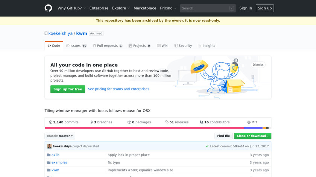Open See pricing for teams and enterprises

[x=118, y=89]
